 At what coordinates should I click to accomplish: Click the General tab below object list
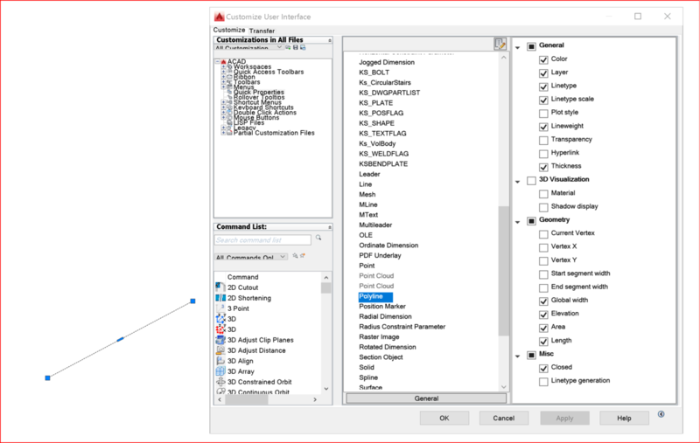point(426,398)
